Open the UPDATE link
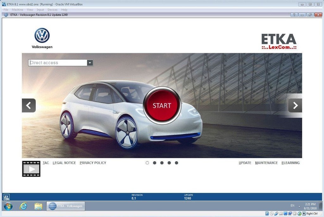Image resolution: width=324 pixels, height=217 pixels. click(245, 163)
